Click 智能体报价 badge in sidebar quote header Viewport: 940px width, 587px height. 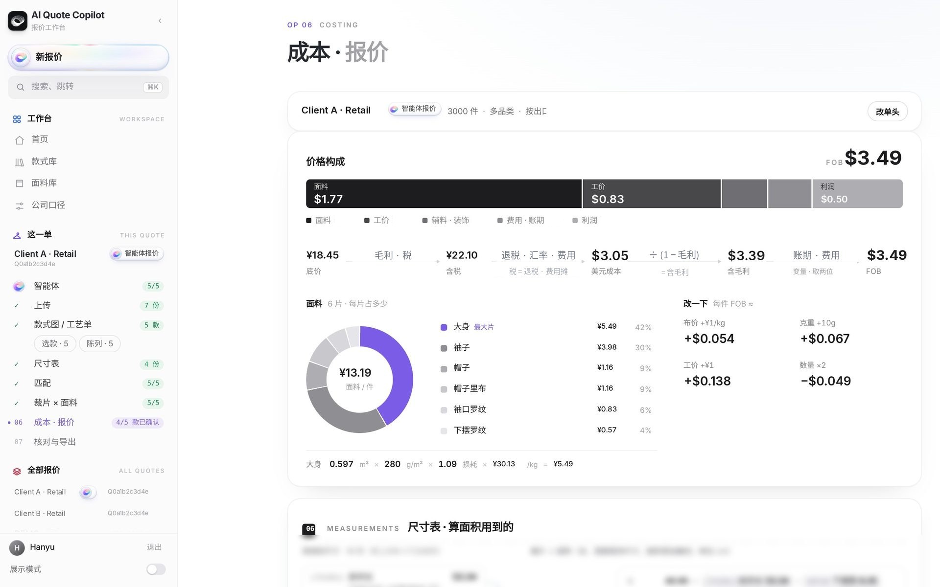coord(137,253)
